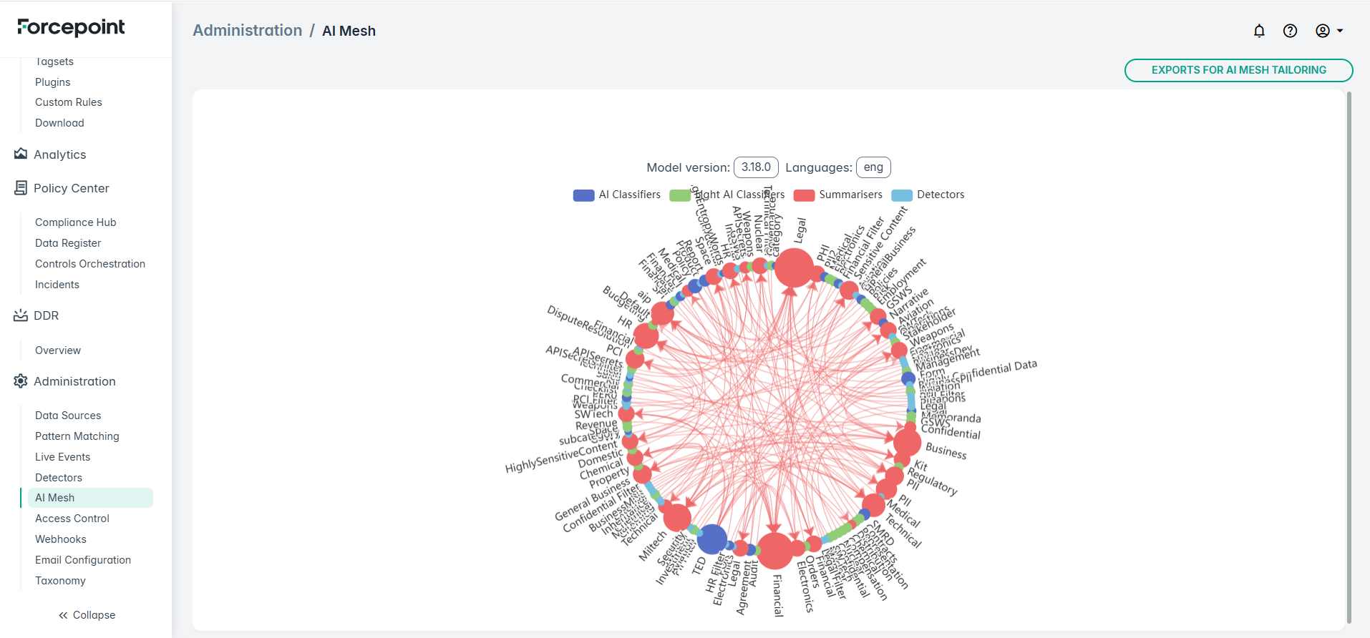
Task: Click the Analytics chart icon in sidebar
Action: (21, 154)
